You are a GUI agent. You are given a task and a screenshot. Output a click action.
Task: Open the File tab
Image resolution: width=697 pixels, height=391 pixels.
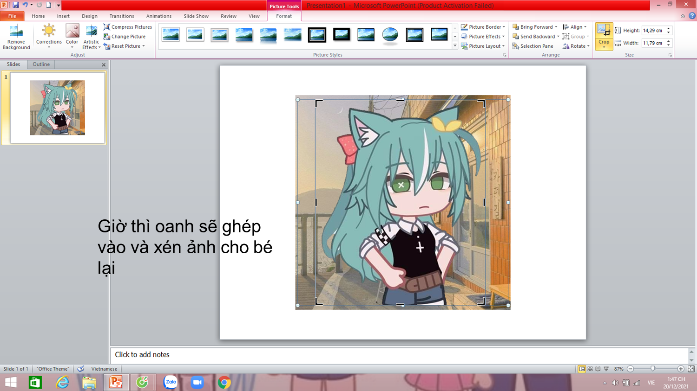pyautogui.click(x=12, y=16)
